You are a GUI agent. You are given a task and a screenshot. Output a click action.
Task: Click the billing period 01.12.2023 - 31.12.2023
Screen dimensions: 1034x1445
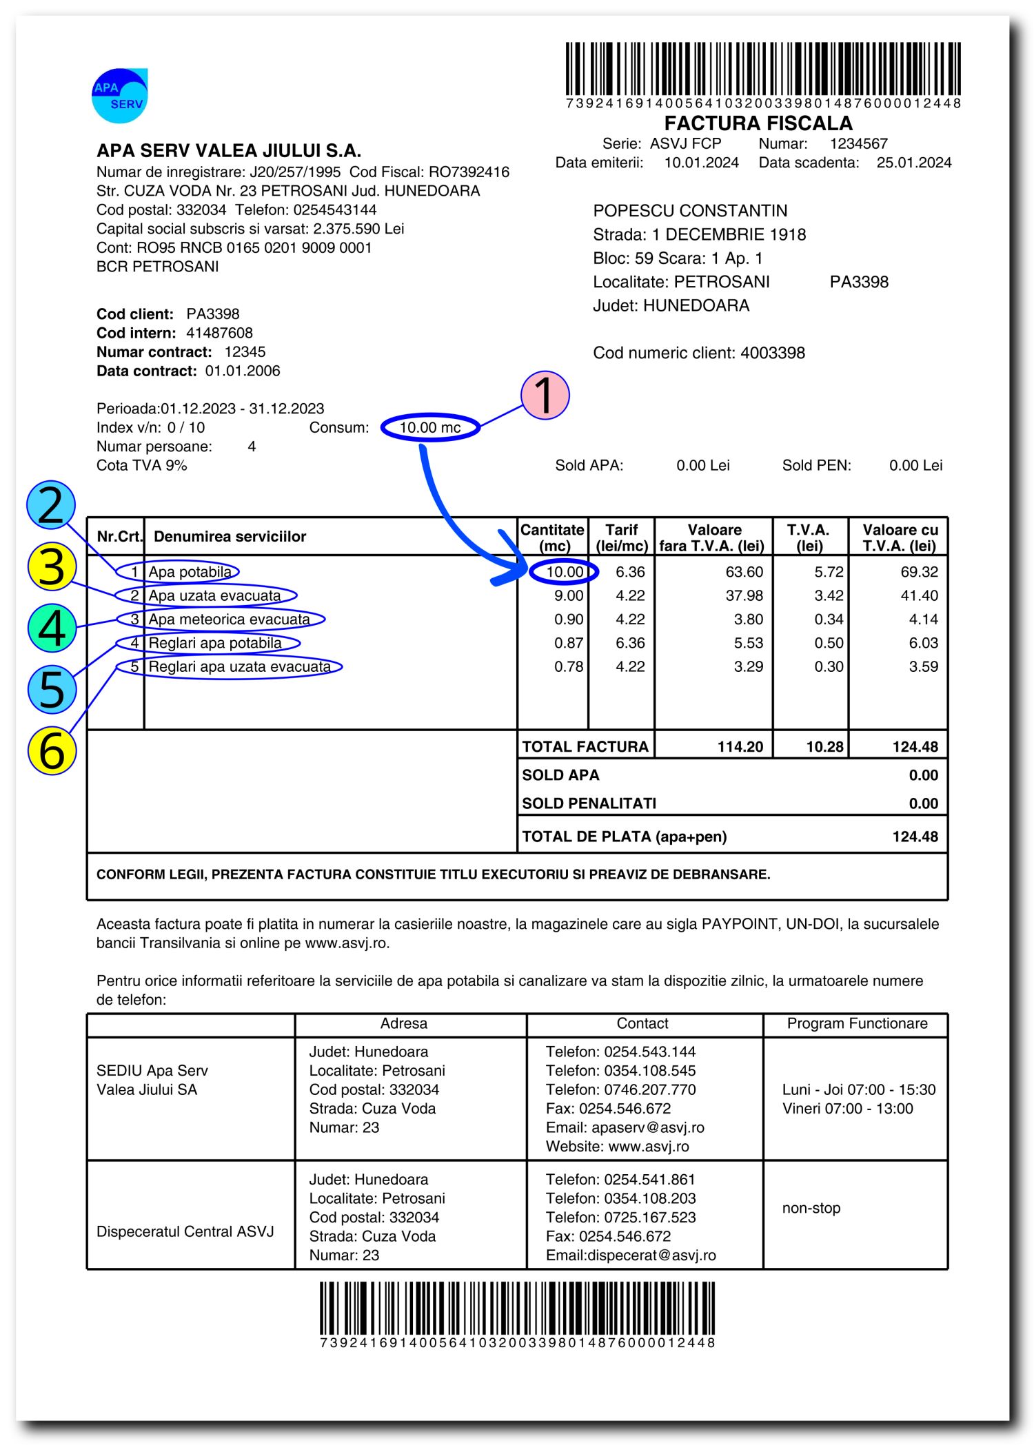[243, 409]
